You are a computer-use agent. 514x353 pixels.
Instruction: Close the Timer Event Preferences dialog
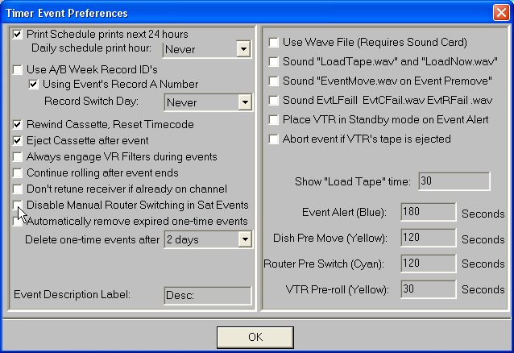[x=500, y=12]
